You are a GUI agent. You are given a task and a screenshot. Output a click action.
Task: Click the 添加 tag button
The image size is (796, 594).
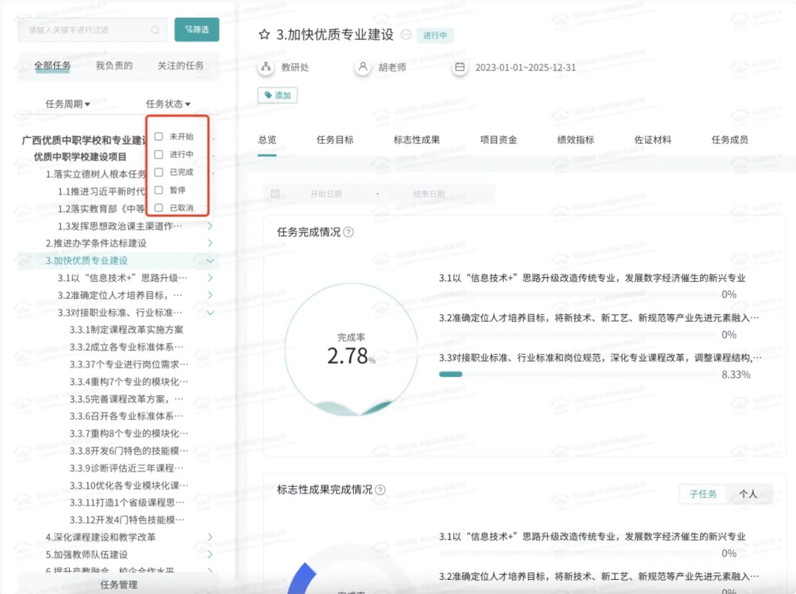[x=277, y=95]
